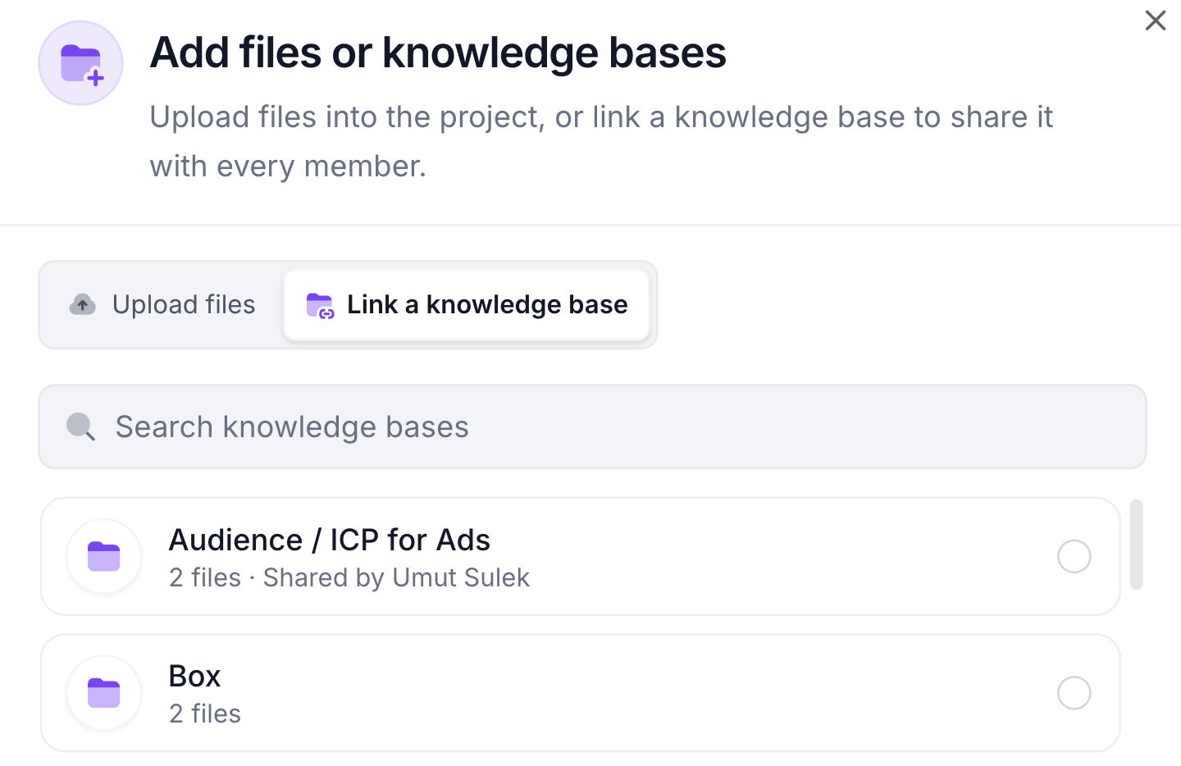This screenshot has width=1181, height=766.
Task: Select the Link a knowledge base tab
Action: click(466, 305)
